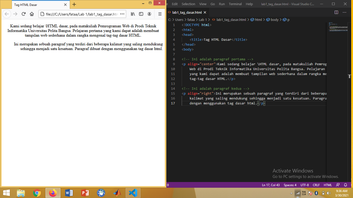Image resolution: width=353 pixels, height=198 pixels.
Task: Click the Bluetooth icon in the system tray
Action: tap(316, 193)
